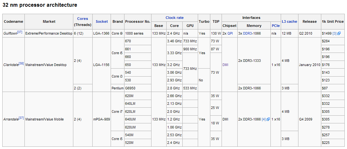
Task: Select the 900 MHz GPU clock cell
Action: coord(190,49)
